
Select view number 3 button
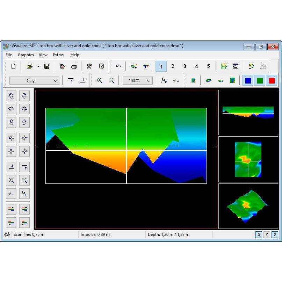tap(185, 66)
